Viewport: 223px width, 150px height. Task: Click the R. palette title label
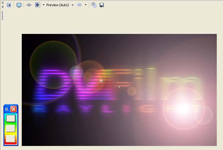tap(7, 109)
